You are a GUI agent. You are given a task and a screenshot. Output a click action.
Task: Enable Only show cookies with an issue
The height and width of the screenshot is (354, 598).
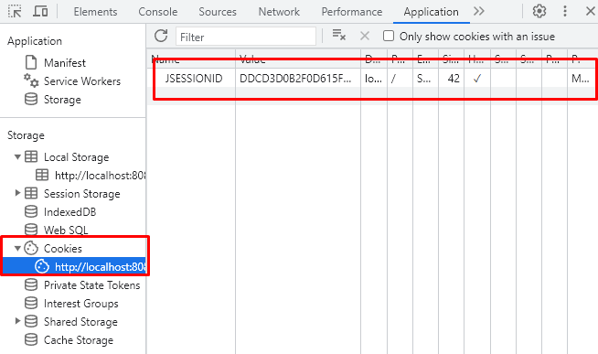click(389, 36)
